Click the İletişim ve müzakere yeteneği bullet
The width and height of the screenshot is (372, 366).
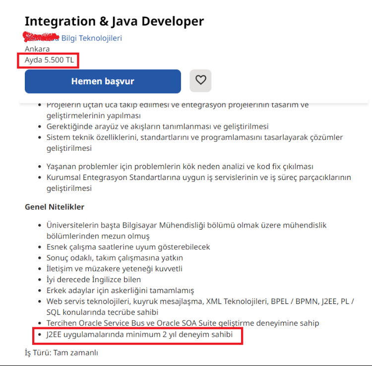click(x=115, y=269)
